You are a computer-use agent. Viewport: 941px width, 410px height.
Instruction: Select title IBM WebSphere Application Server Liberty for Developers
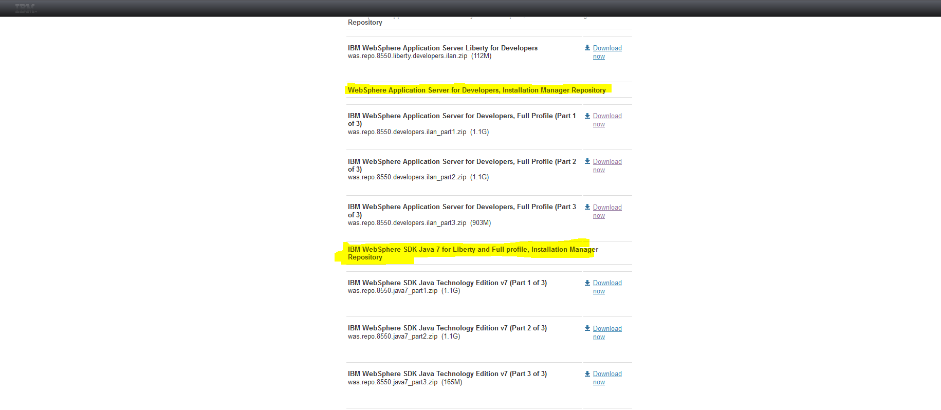pyautogui.click(x=442, y=48)
